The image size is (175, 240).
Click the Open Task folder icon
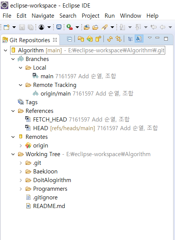[x=95, y=27]
